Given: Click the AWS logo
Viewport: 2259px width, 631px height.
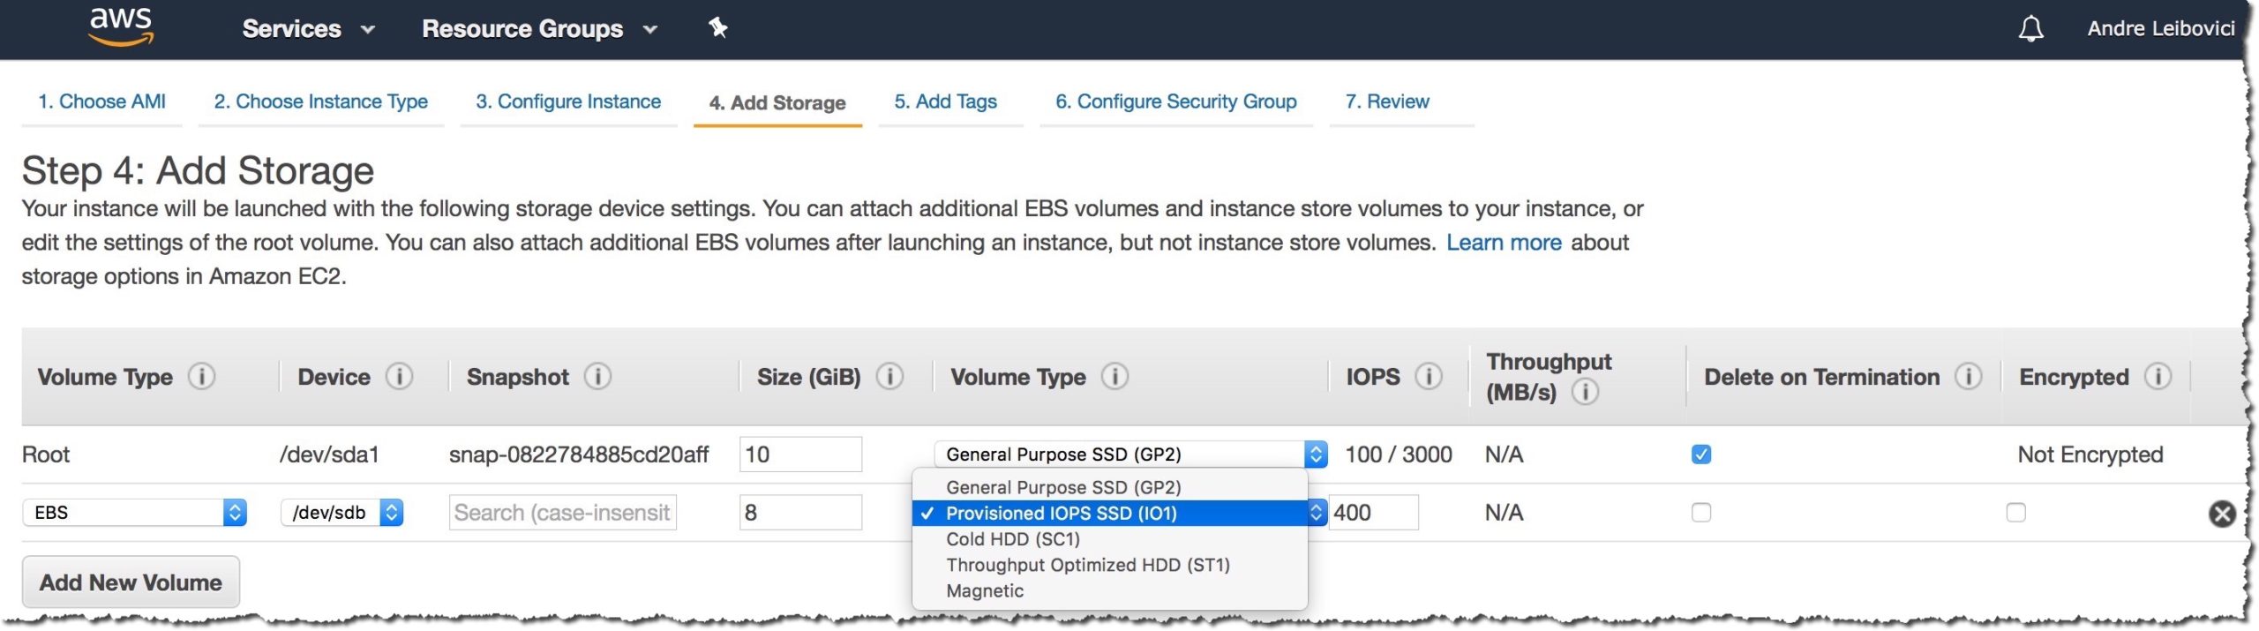Looking at the screenshot, I should [121, 27].
